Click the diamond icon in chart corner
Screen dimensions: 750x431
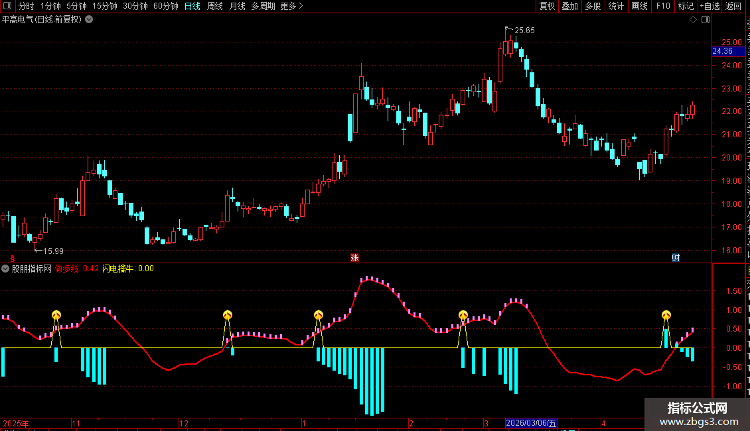[x=693, y=20]
